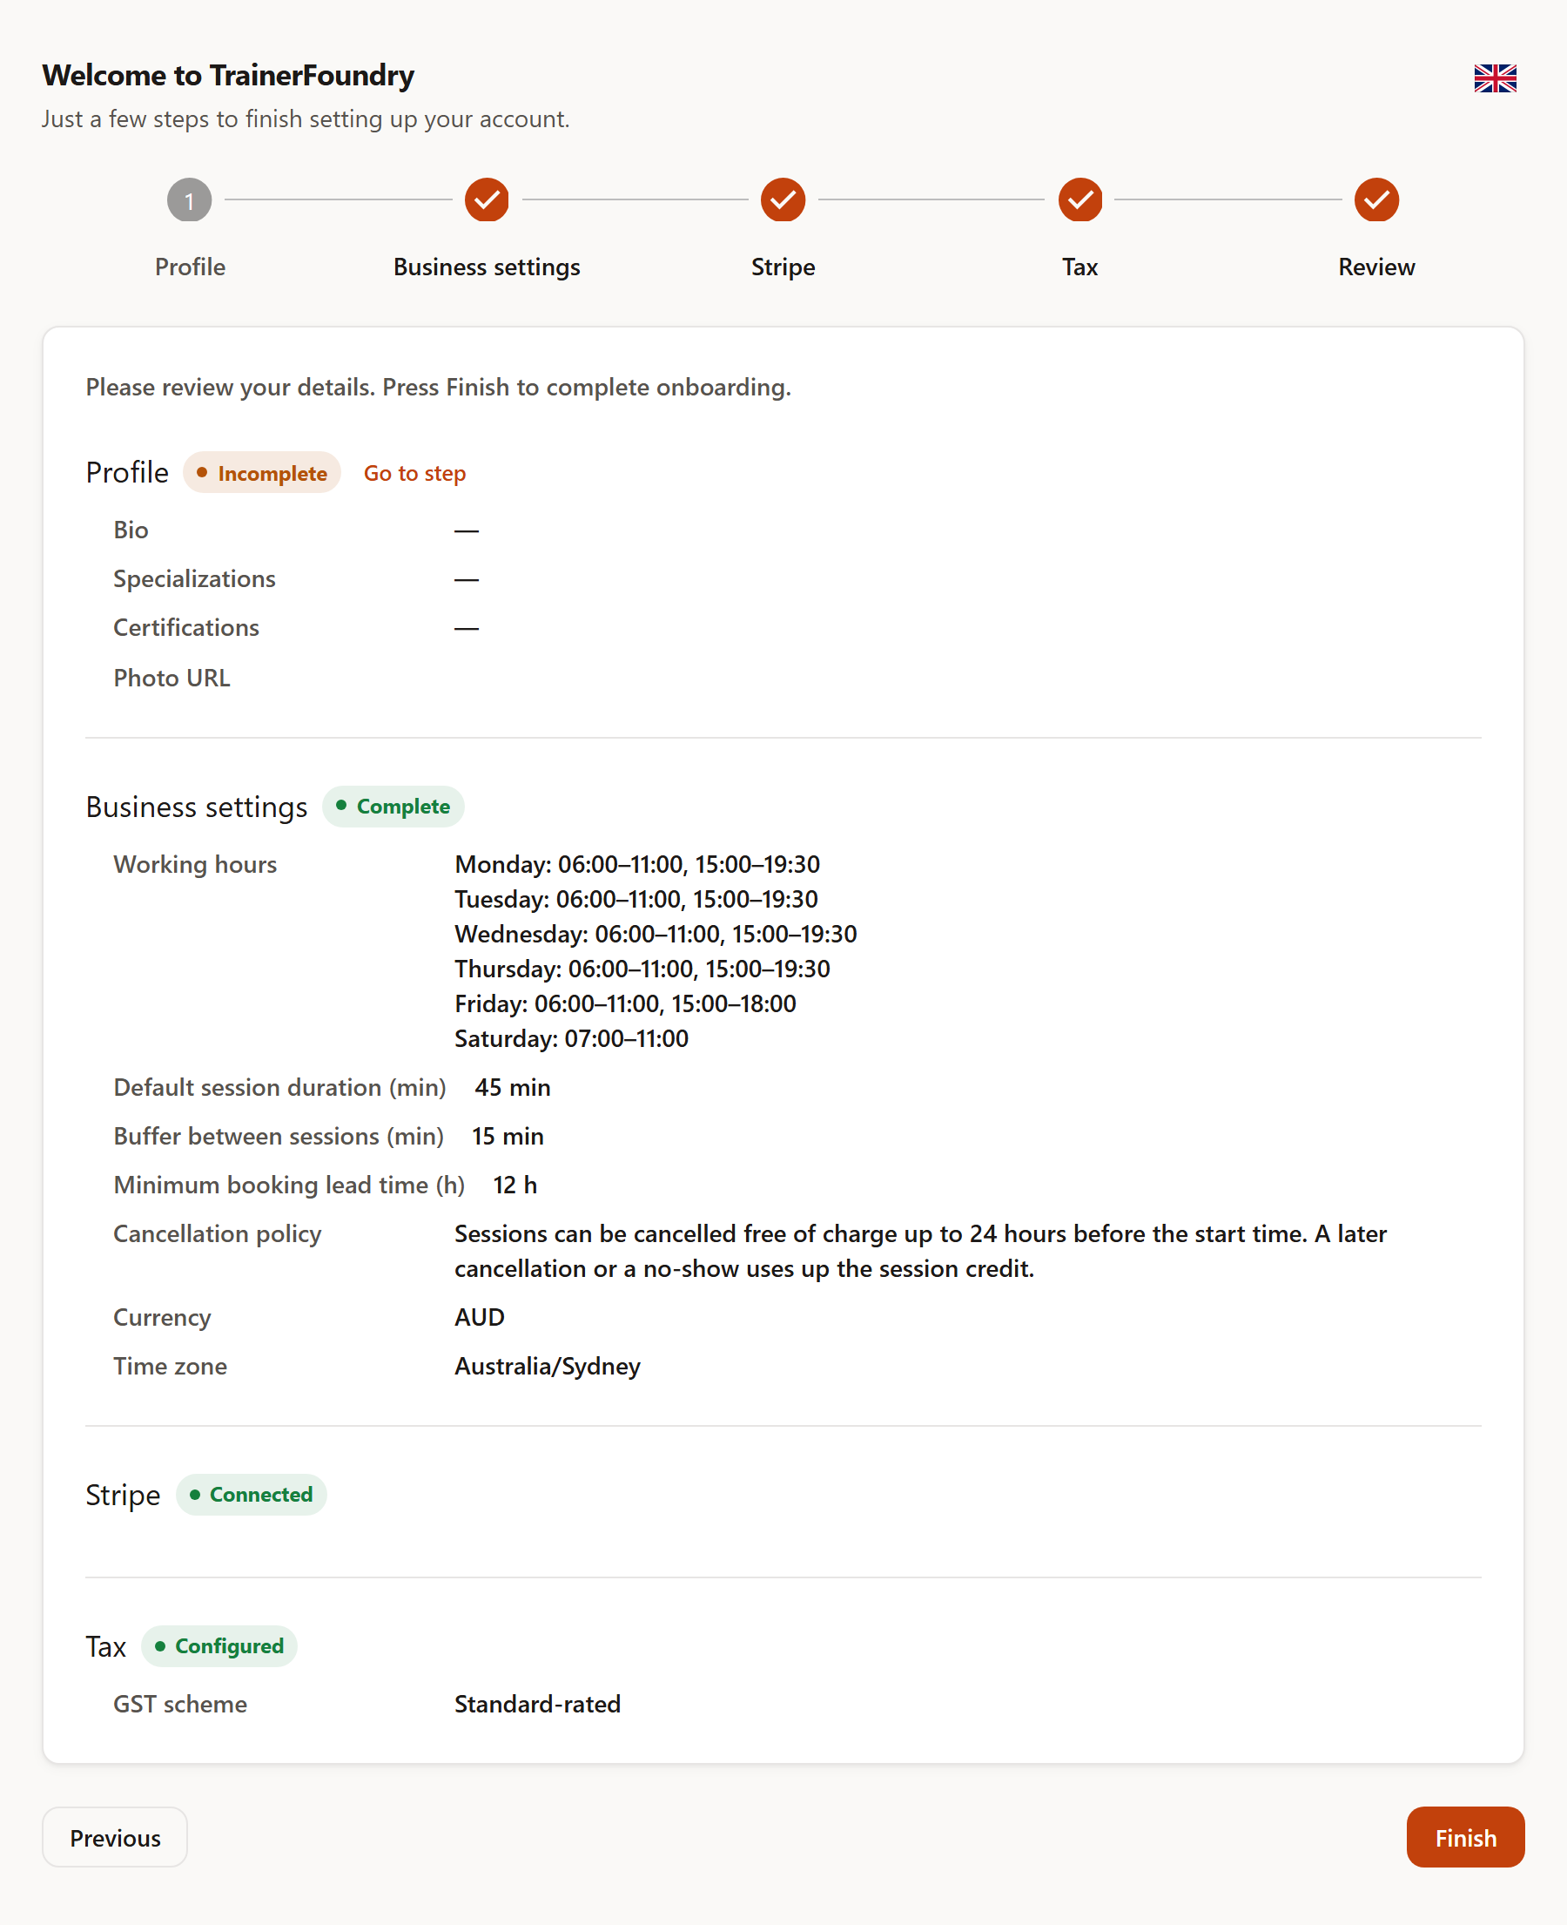Click the Profile section heading

coord(127,472)
